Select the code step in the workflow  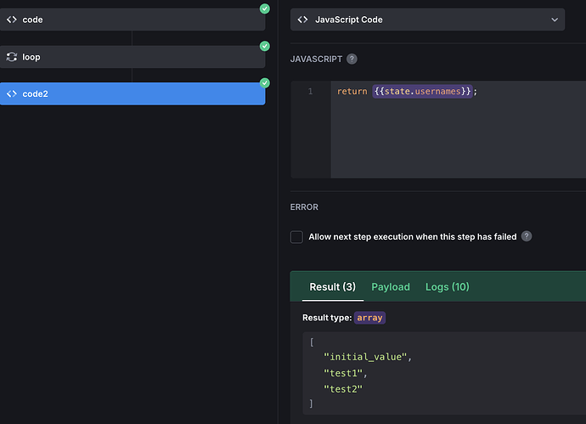(x=132, y=20)
